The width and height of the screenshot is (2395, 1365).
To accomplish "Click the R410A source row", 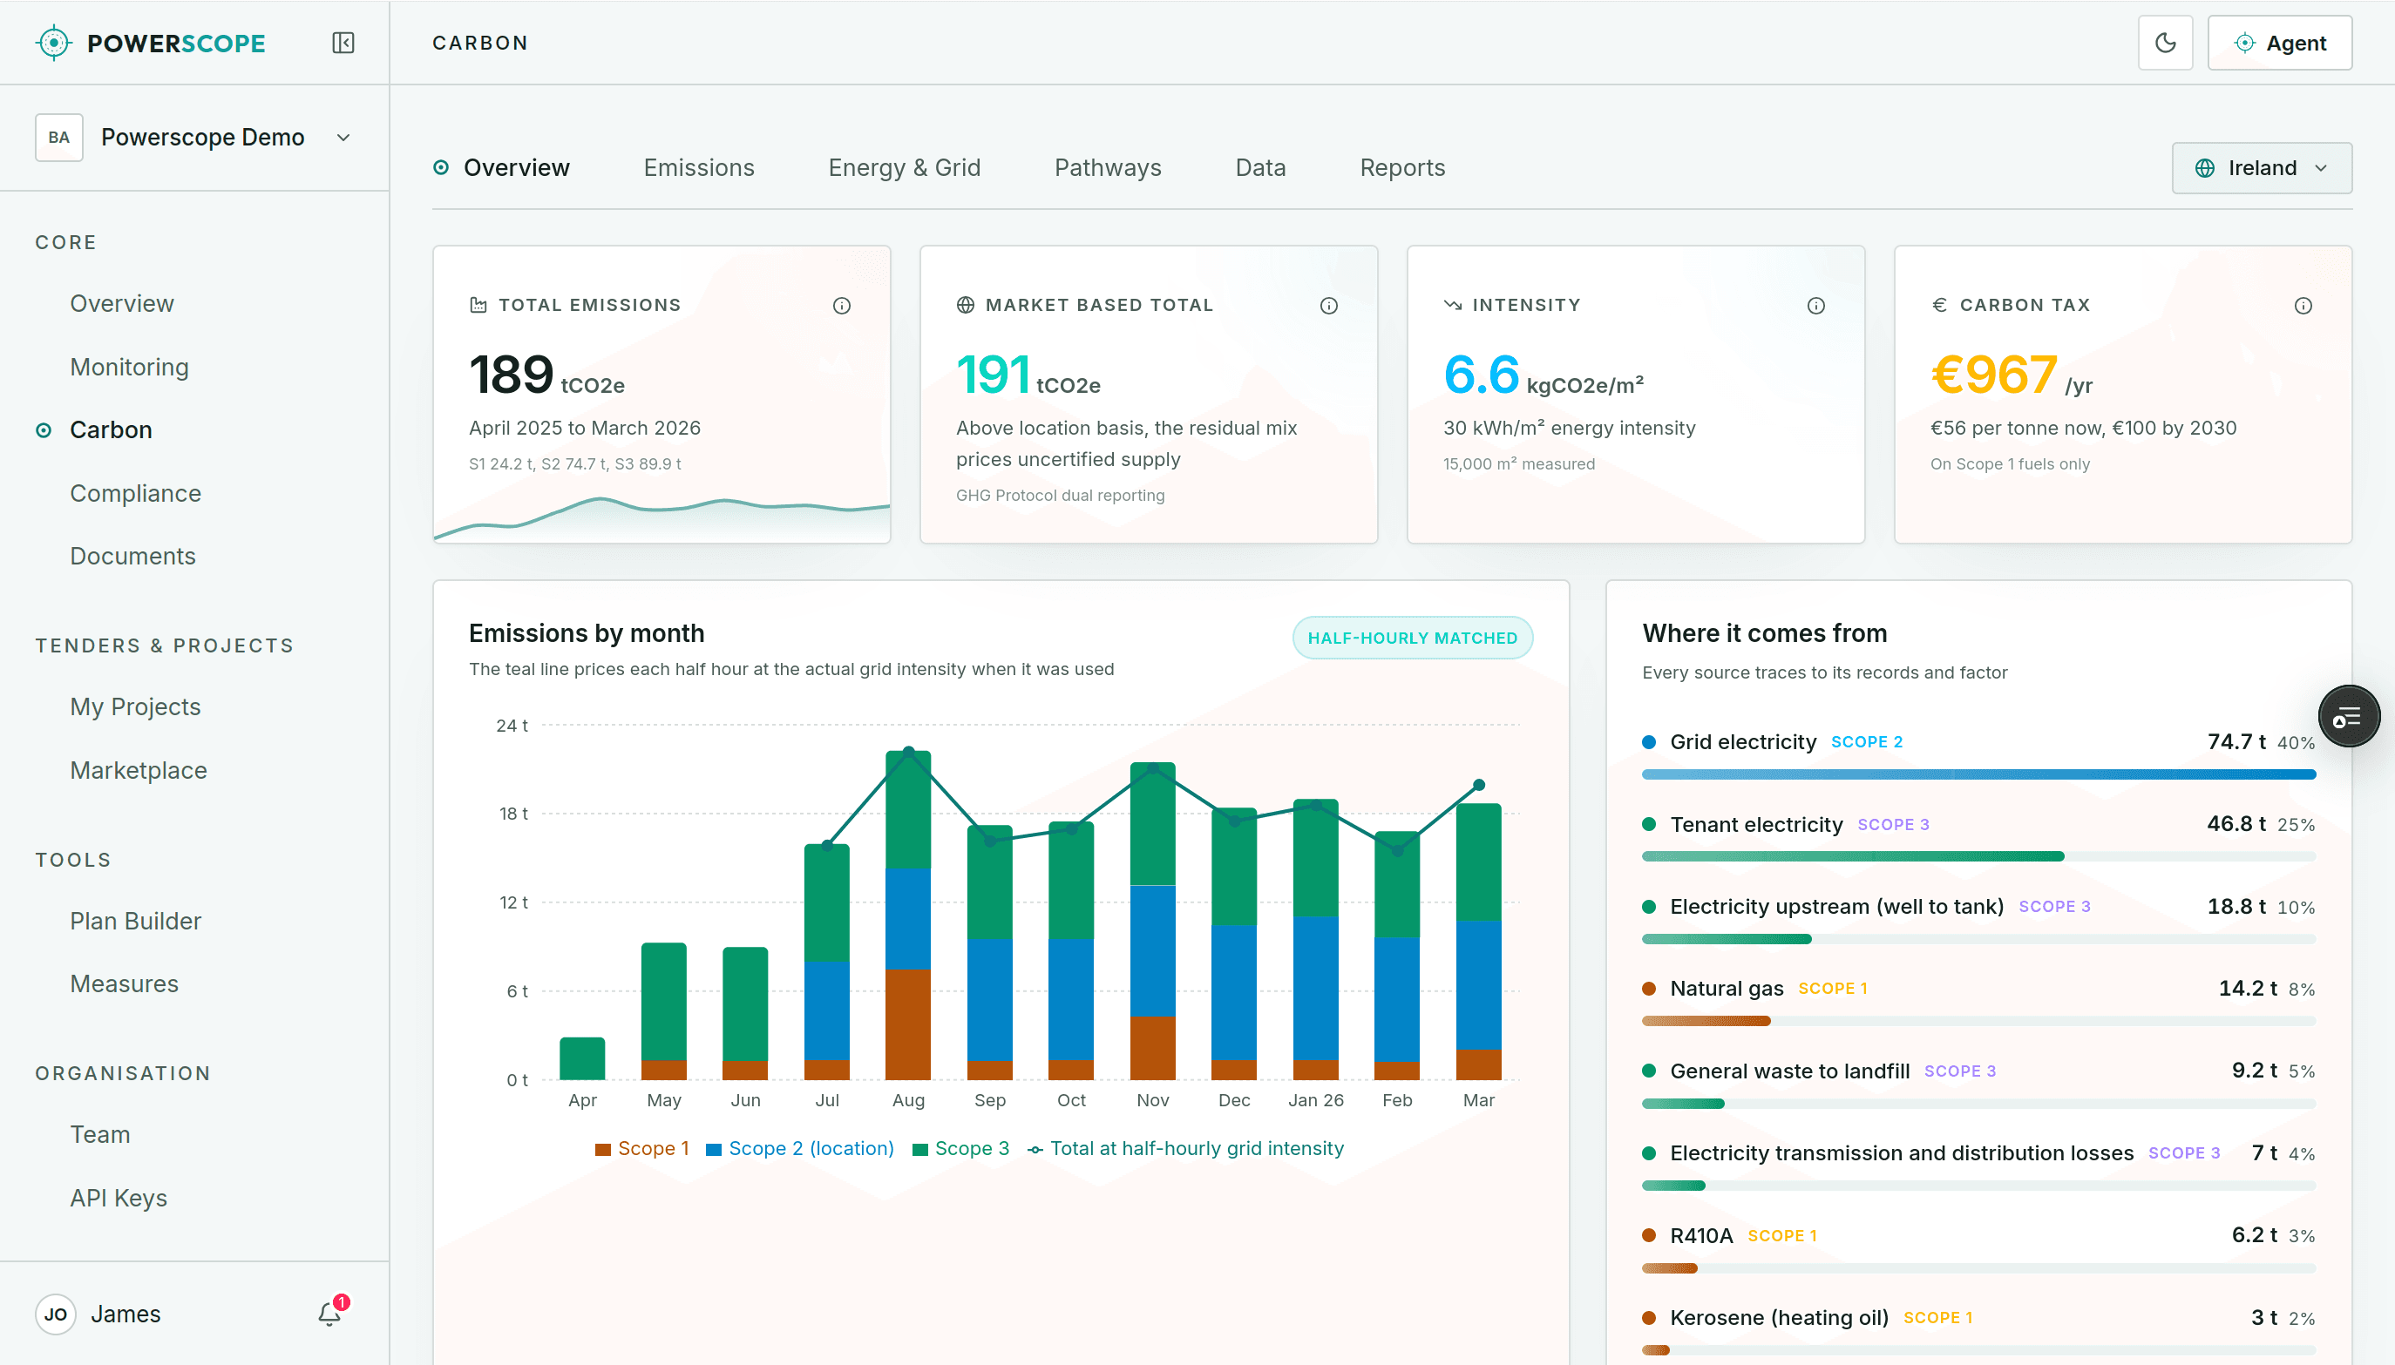I will pyautogui.click(x=1978, y=1249).
